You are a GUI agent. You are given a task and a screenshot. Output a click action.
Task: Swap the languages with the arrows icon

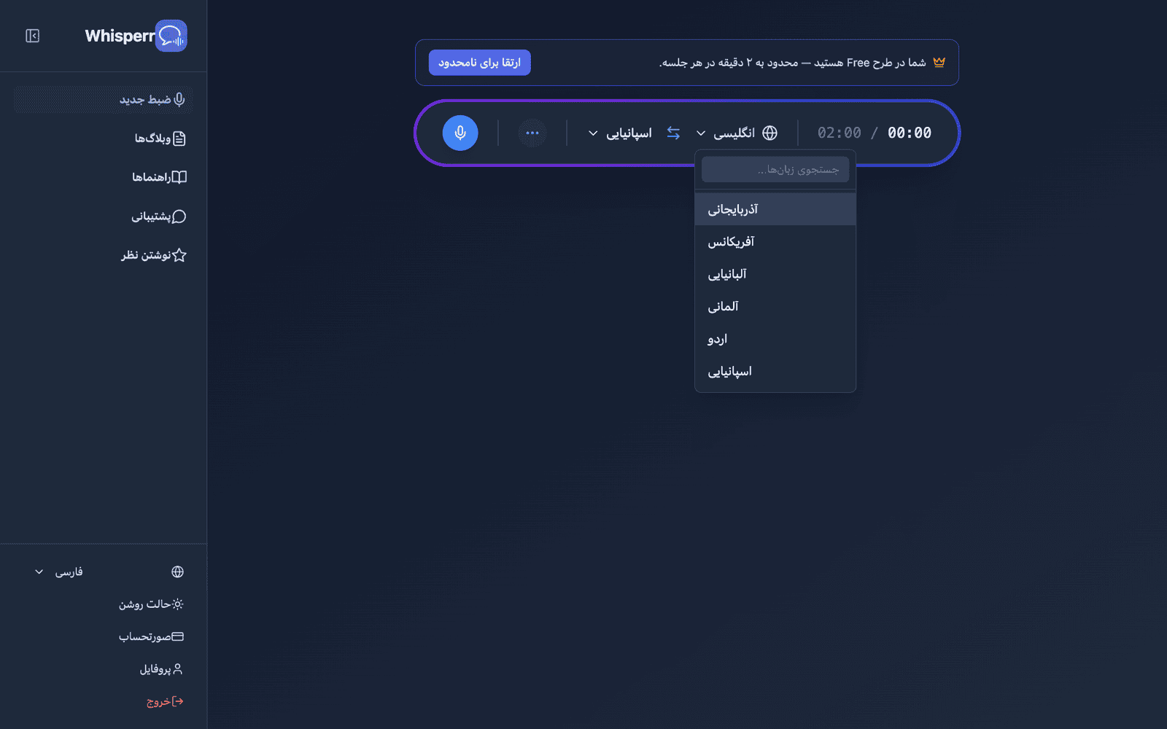click(673, 133)
